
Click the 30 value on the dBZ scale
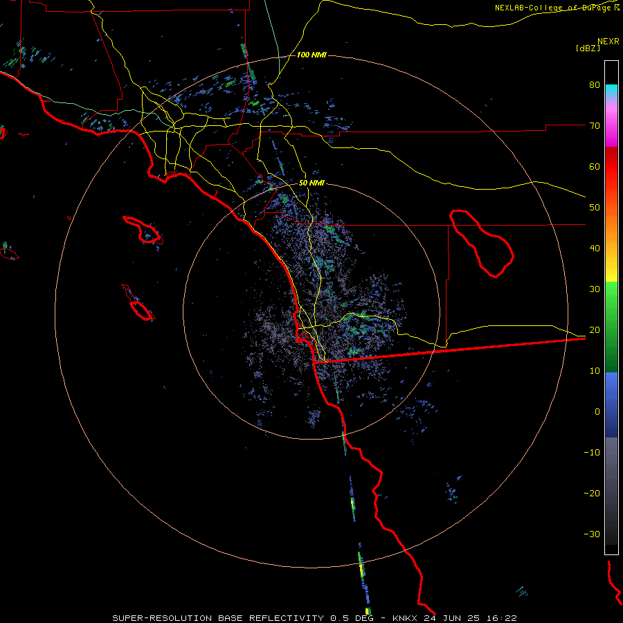pos(595,289)
